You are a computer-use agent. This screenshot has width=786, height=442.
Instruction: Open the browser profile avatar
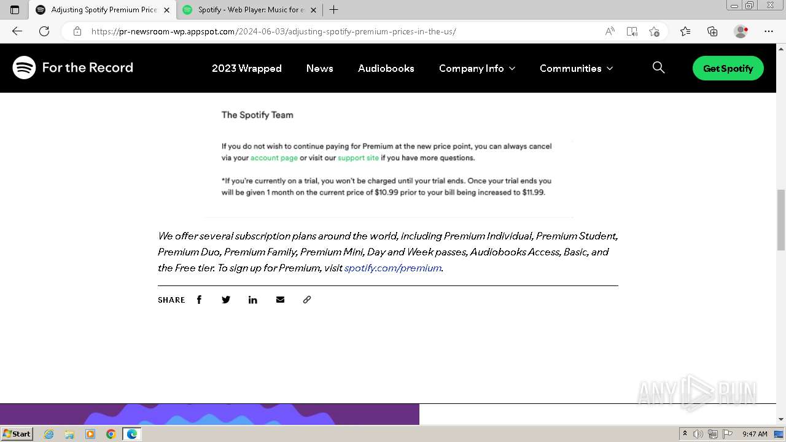[x=741, y=31]
